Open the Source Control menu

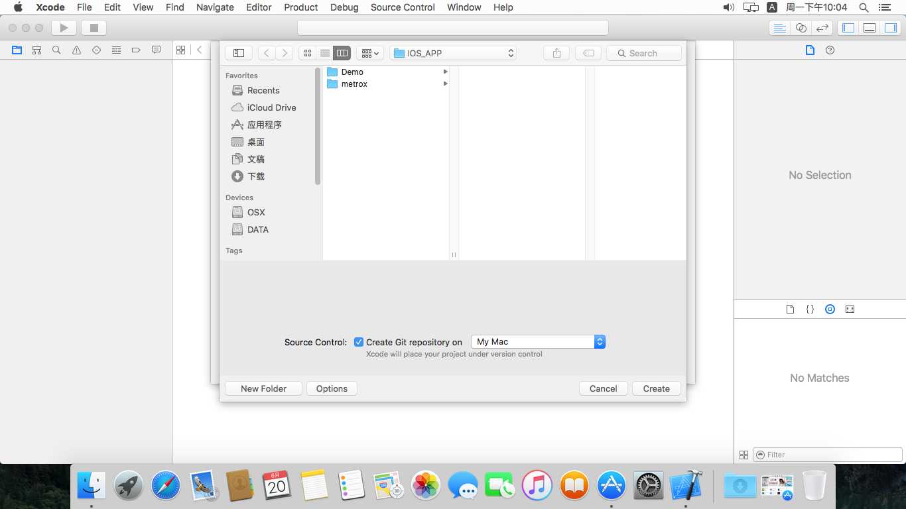[403, 7]
